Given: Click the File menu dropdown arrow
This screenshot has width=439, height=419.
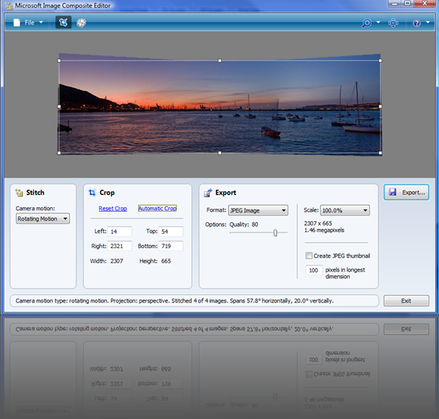Looking at the screenshot, I should pyautogui.click(x=41, y=22).
